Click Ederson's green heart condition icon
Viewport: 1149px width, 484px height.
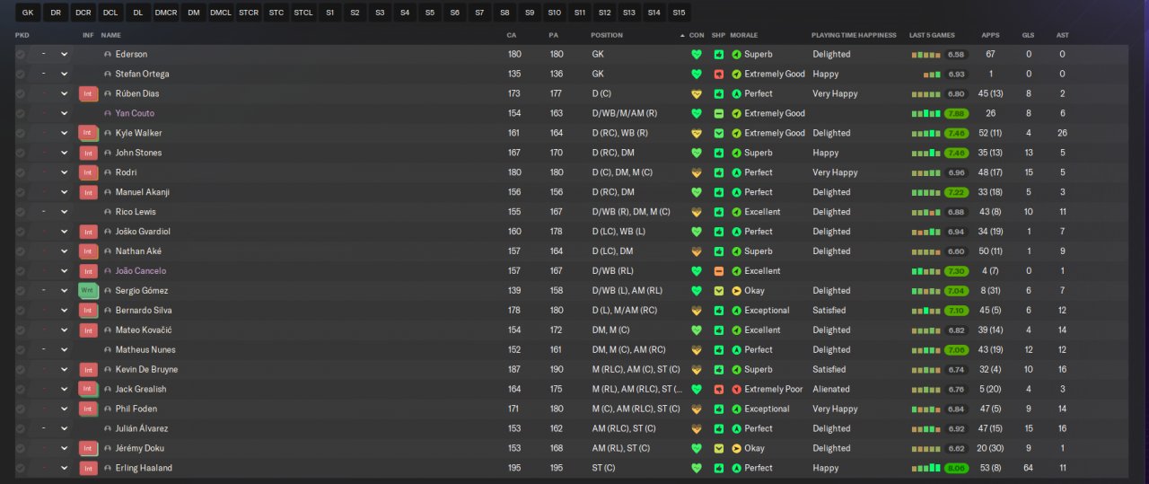point(696,54)
